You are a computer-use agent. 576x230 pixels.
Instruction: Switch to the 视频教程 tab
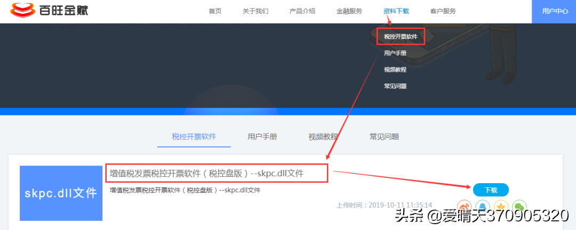(323, 137)
